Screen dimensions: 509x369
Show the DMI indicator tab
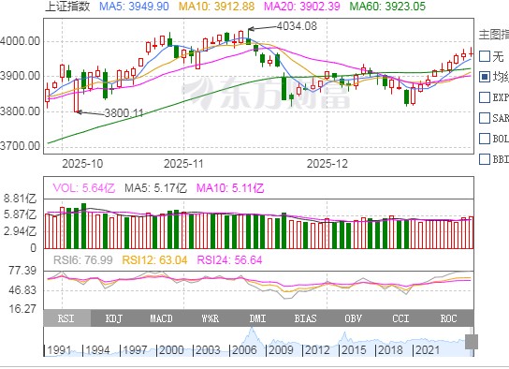click(x=257, y=318)
